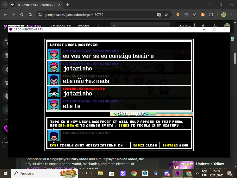Viewport: 237px width, 178px height.
Task: Open the Chrome extensions puzzle icon
Action: (x=211, y=15)
